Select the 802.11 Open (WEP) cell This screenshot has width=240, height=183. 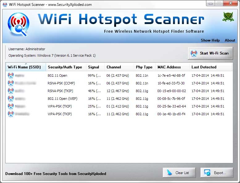coord(62,99)
